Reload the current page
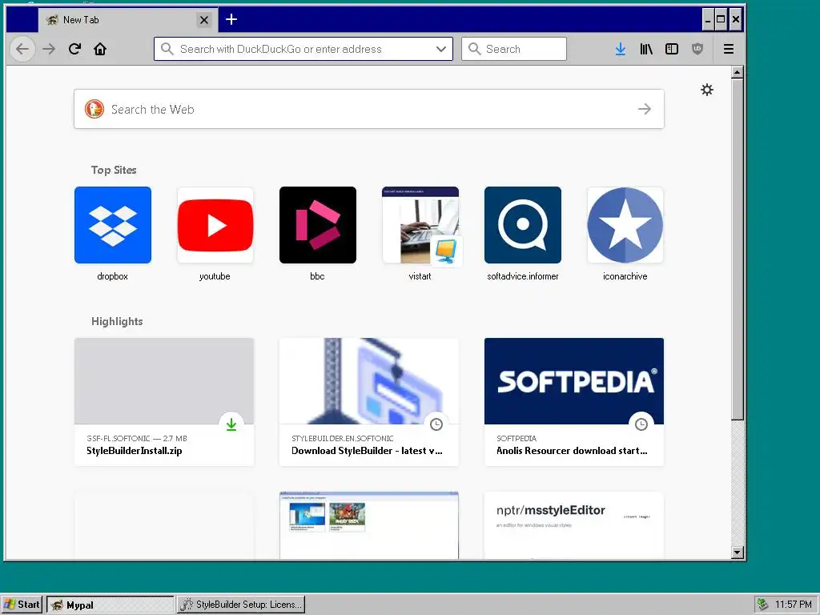820x615 pixels. [74, 49]
